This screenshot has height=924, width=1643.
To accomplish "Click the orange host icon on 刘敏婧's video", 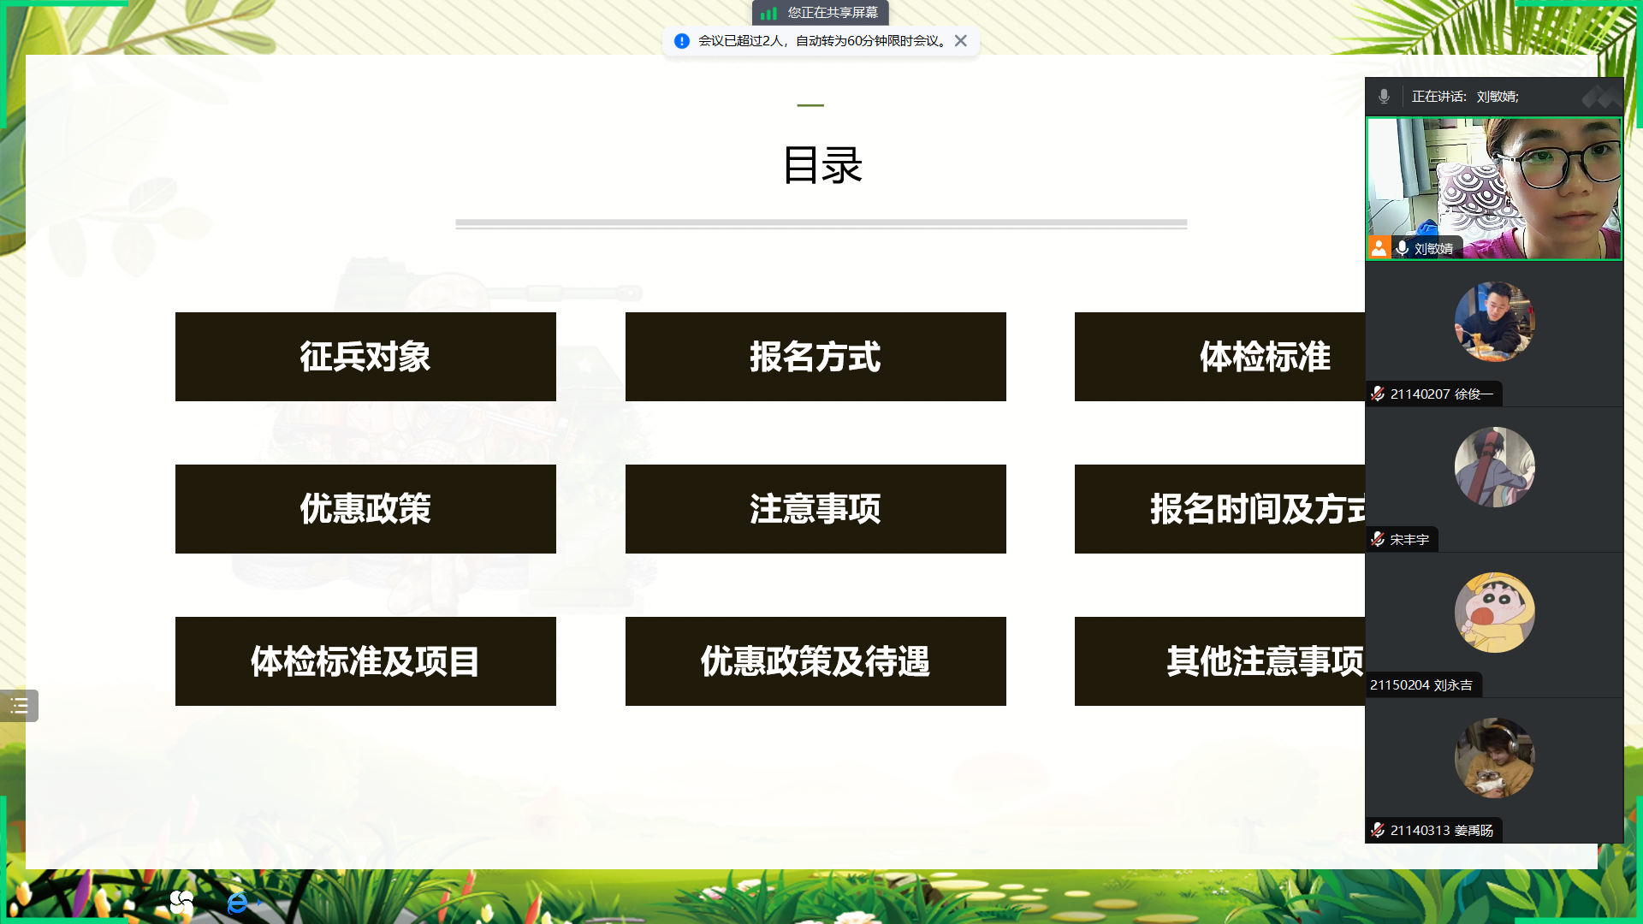I will 1379,248.
